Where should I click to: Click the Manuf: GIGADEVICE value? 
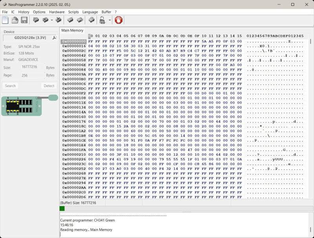28,60
